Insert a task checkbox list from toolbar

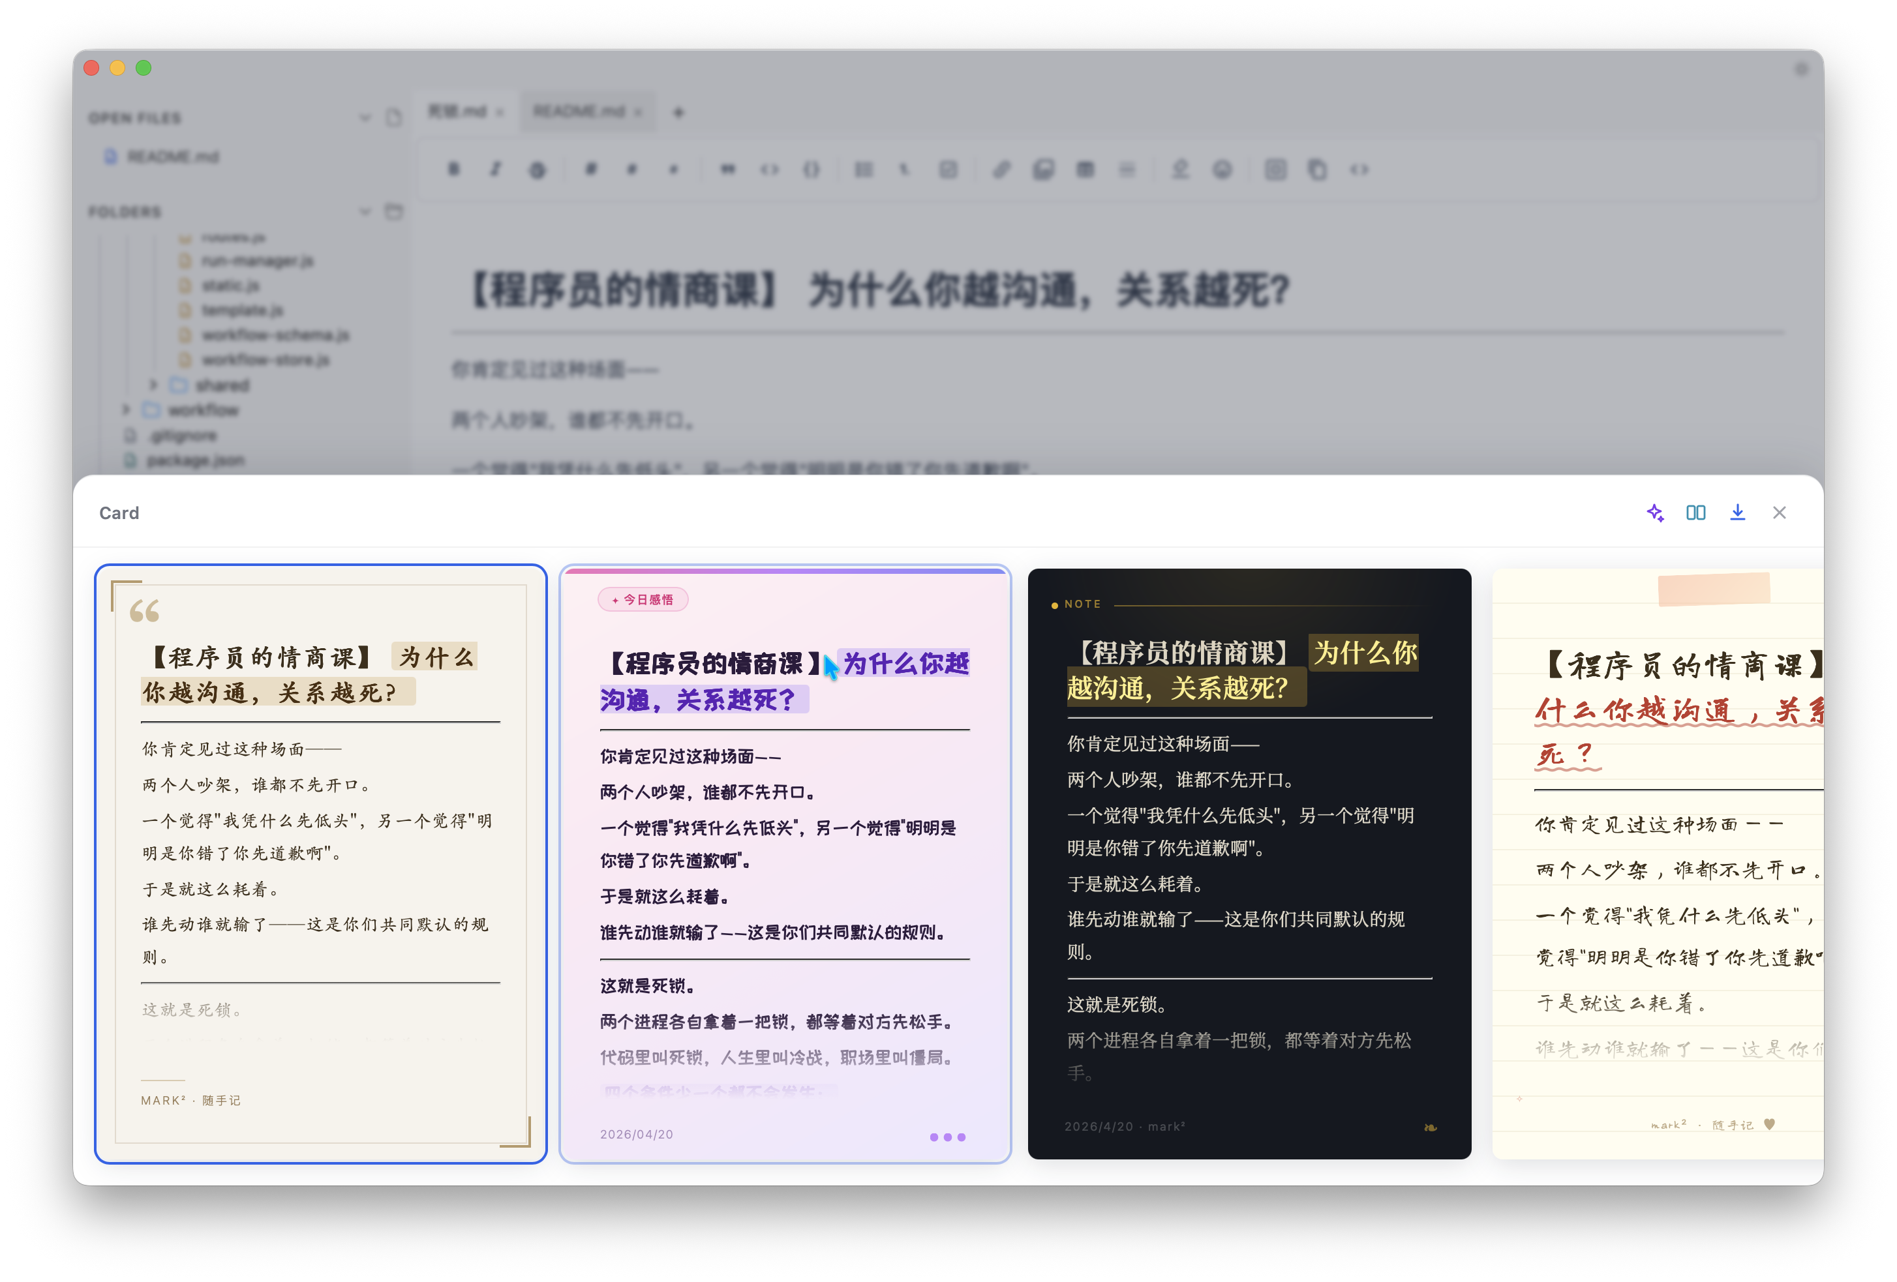(948, 169)
